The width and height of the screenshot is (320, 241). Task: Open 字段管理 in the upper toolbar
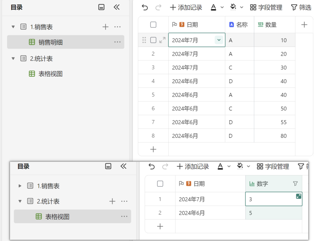(x=266, y=8)
